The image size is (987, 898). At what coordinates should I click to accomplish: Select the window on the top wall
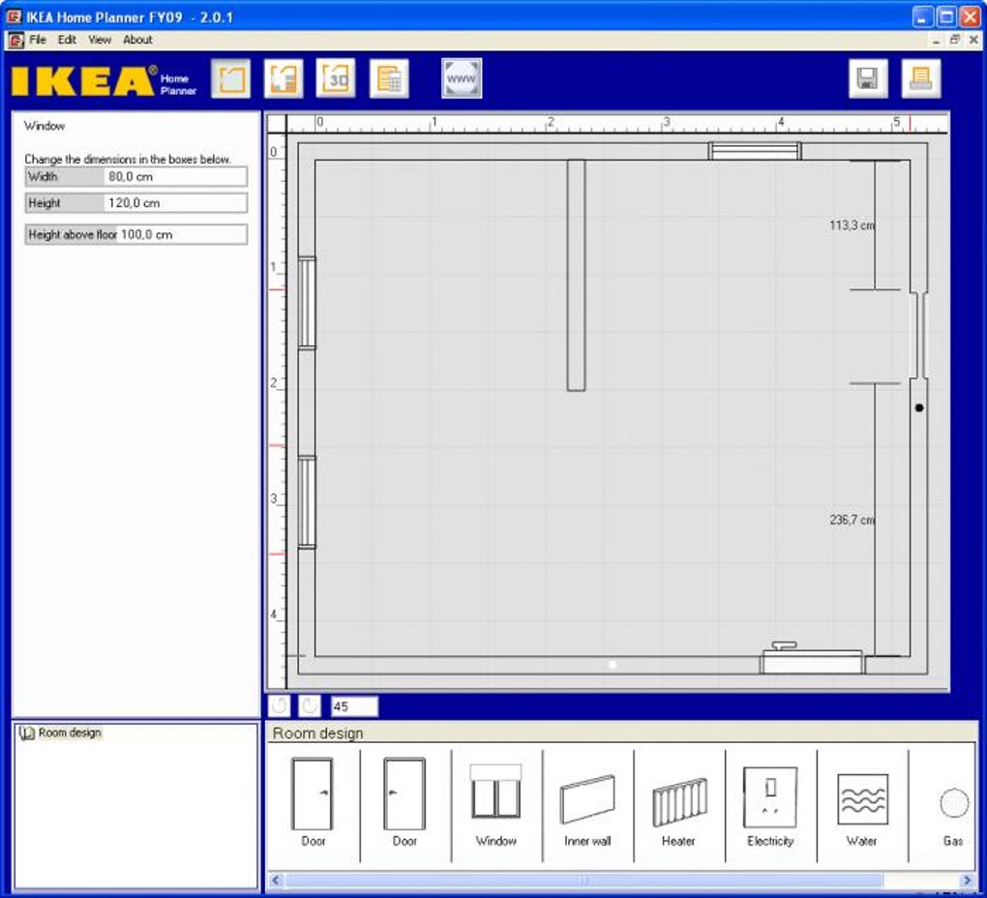755,151
